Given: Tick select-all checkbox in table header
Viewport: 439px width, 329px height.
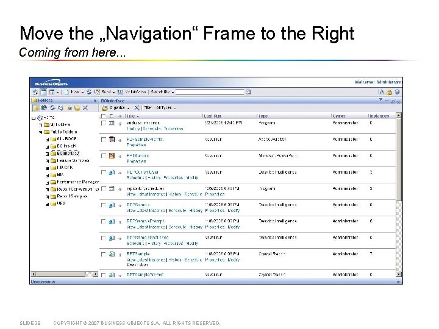Looking at the screenshot, I should (103, 116).
